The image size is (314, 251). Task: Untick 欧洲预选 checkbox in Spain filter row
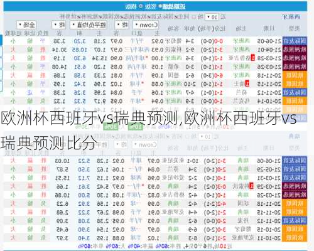pos(149,17)
